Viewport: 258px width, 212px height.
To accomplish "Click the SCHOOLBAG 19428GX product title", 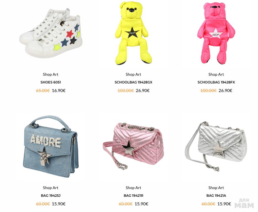I will 134,82.
